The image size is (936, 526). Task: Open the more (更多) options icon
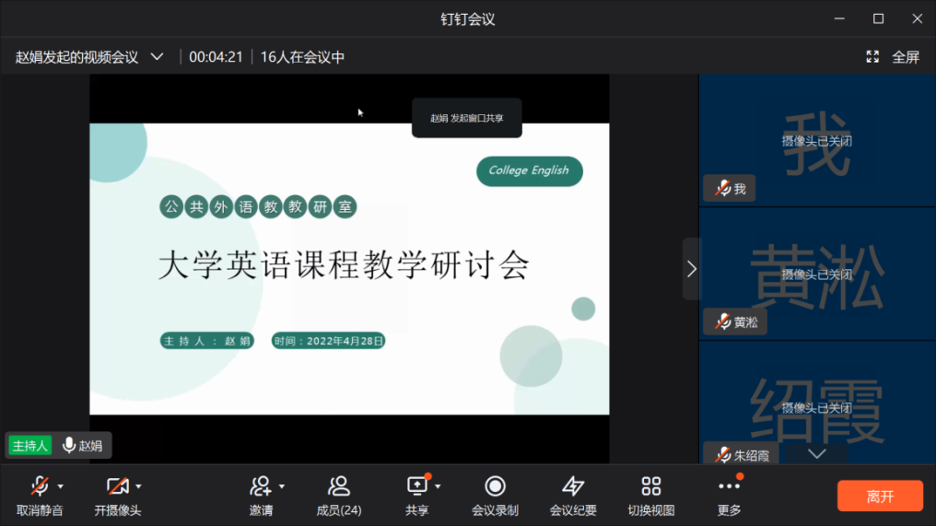[729, 485]
